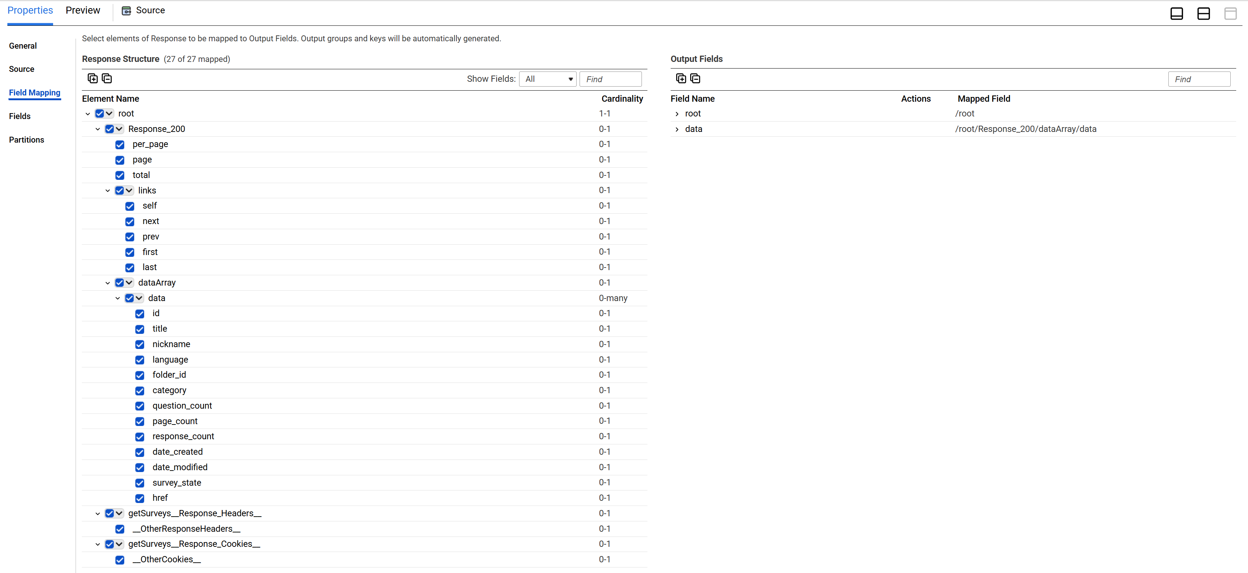
Task: Select the date_modified element row
Action: pos(364,467)
